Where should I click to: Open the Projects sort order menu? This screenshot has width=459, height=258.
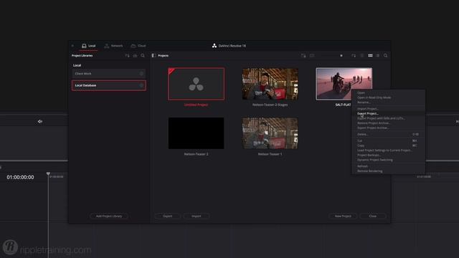(x=354, y=56)
